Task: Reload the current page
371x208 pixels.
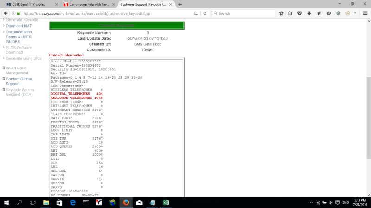Action: [x=205, y=13]
